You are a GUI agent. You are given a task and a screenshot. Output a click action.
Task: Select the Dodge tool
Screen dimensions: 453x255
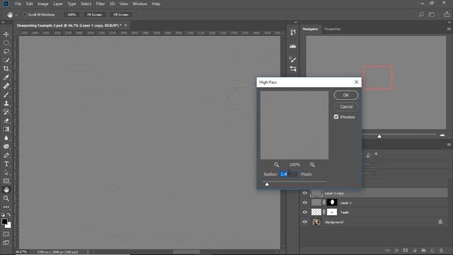click(6, 147)
